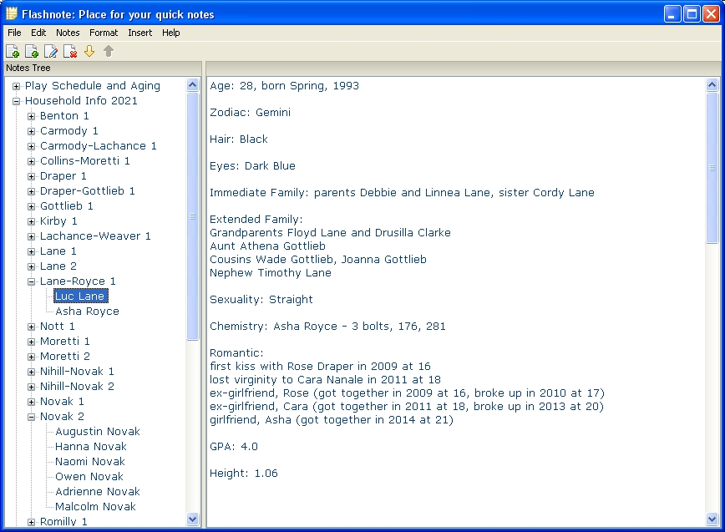
Task: Click the 'GPA: 4.0' line
Action: pos(234,447)
